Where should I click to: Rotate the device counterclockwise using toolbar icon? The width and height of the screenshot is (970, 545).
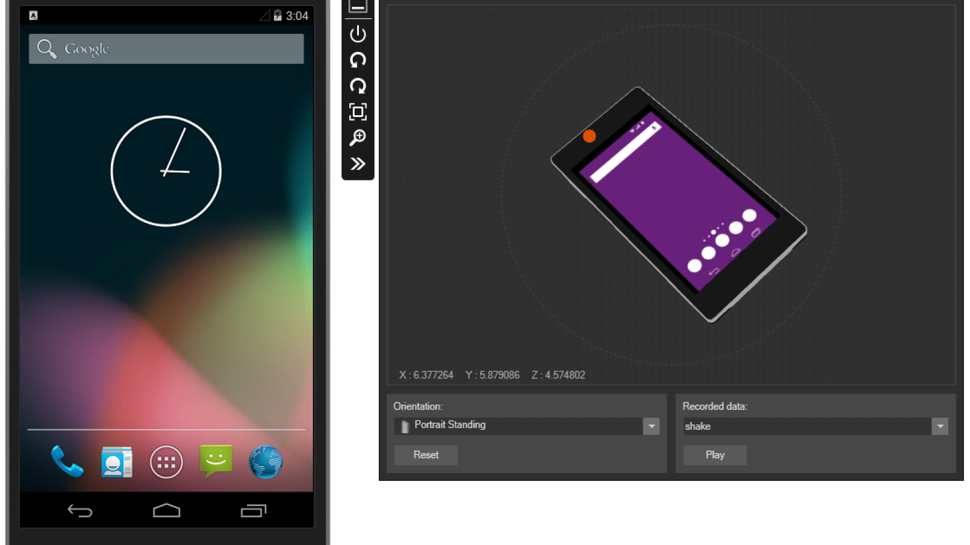[x=358, y=59]
